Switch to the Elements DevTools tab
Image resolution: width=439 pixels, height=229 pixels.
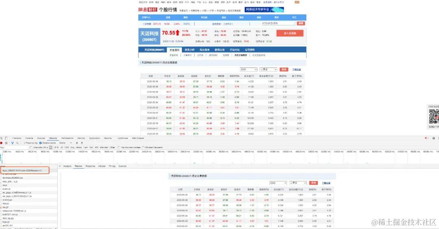(x=17, y=138)
